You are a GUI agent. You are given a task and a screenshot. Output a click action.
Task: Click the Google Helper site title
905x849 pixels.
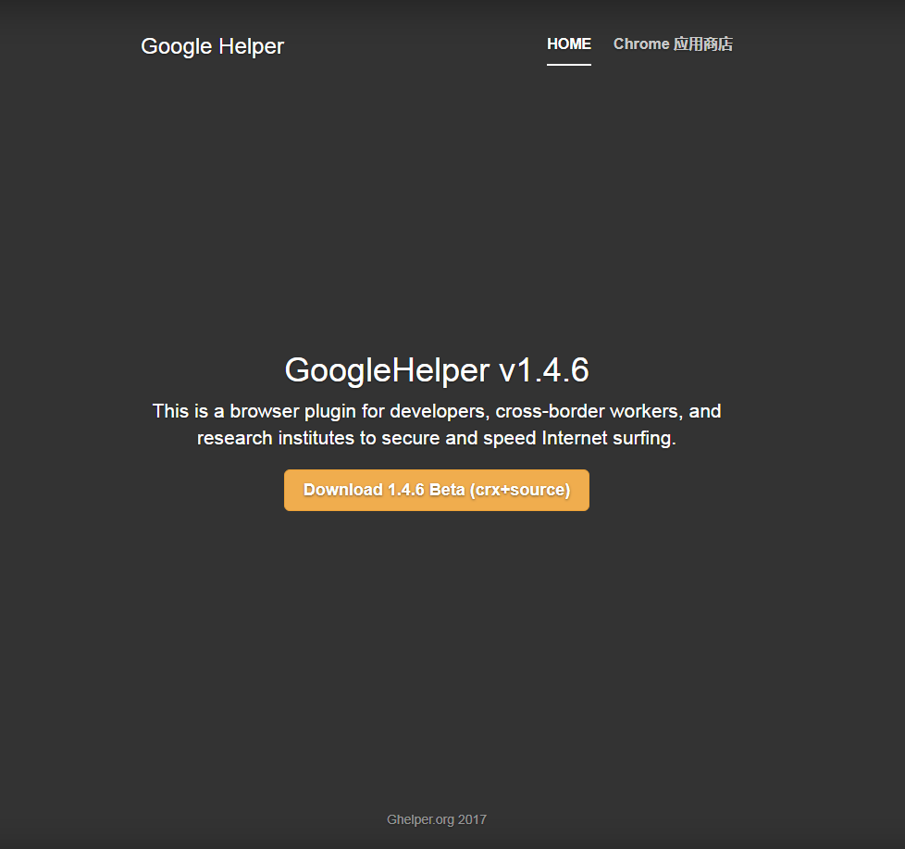click(213, 46)
